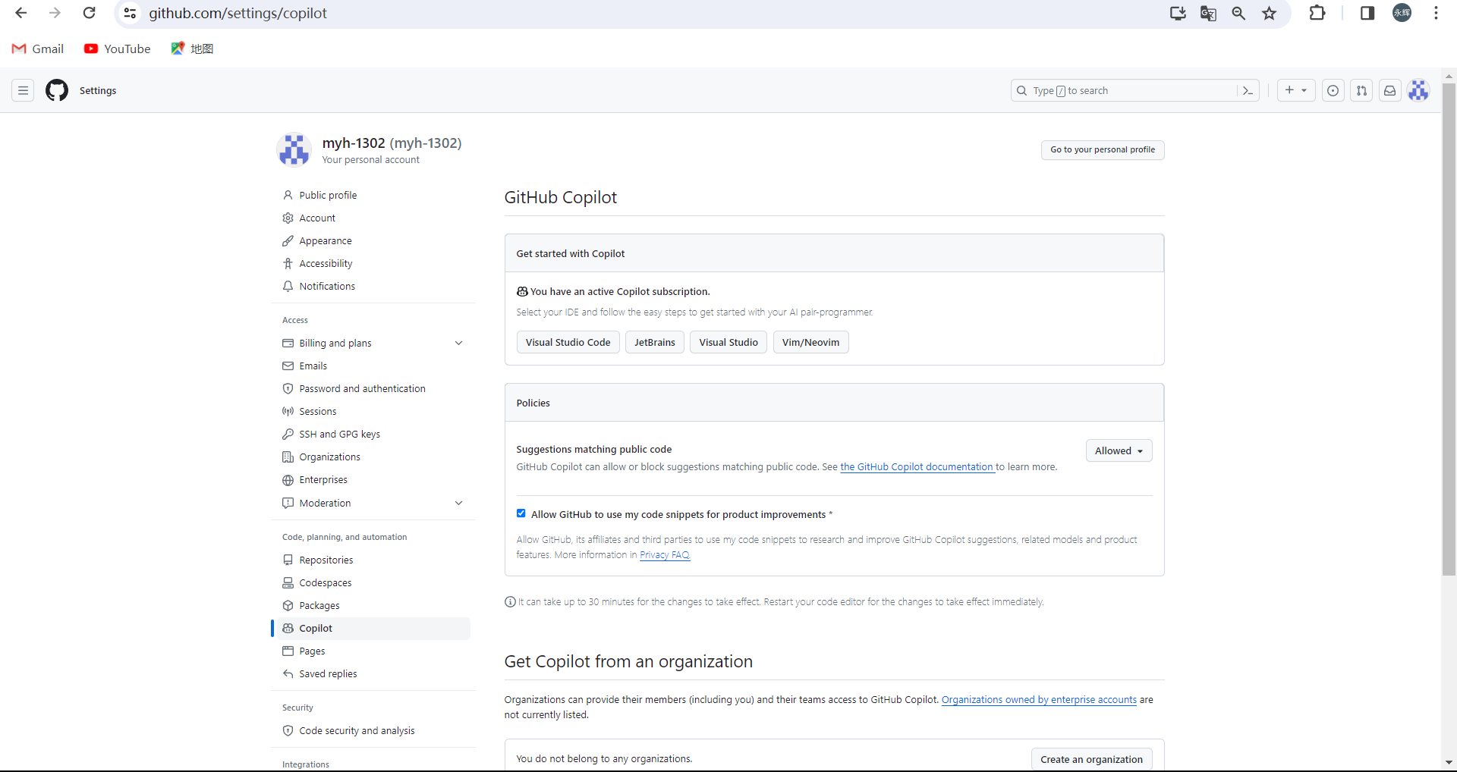Open the browser extensions puzzle icon

[x=1317, y=13]
